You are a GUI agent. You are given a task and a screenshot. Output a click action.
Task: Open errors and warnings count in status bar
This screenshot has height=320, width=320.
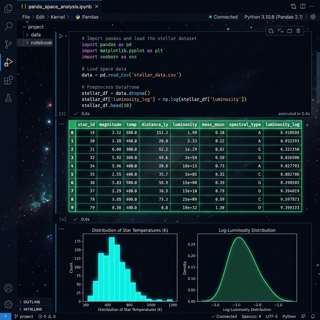point(47,316)
